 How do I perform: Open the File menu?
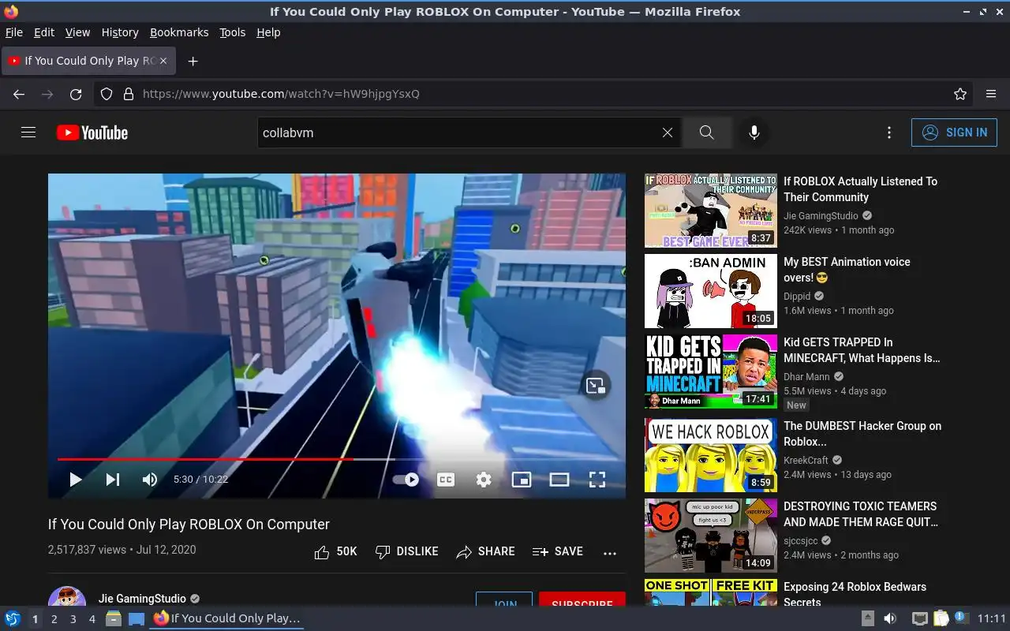(x=14, y=32)
